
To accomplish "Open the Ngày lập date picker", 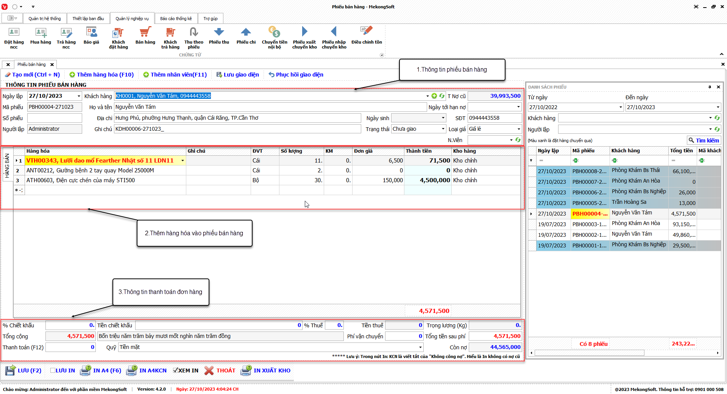I will coord(79,96).
